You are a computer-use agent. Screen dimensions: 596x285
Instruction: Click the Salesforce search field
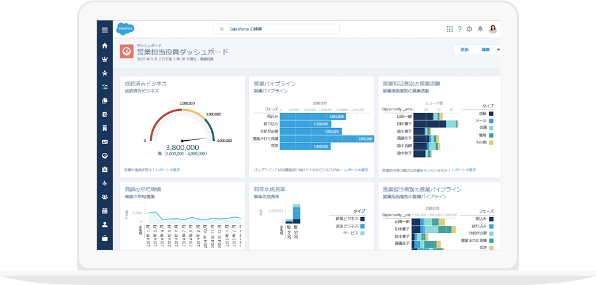point(276,29)
